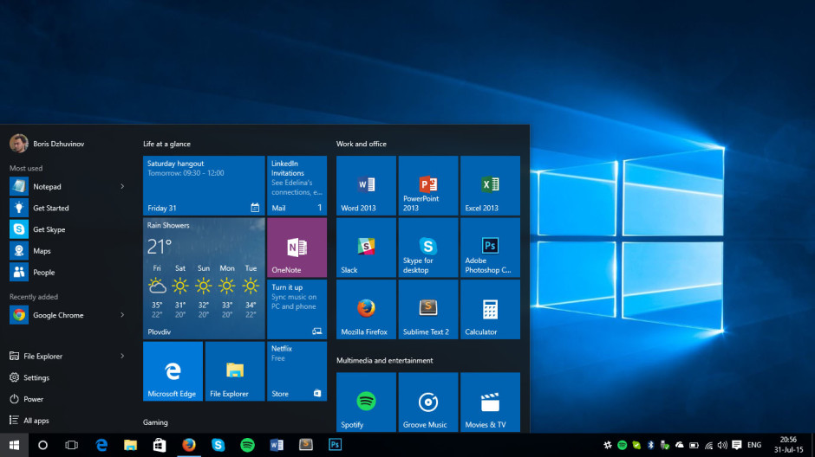Launch the Groove Music tile

coord(427,402)
